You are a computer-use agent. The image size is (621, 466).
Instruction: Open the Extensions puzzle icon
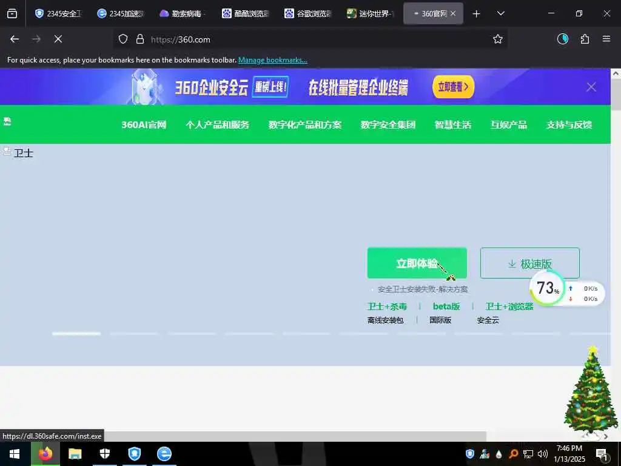coord(585,39)
